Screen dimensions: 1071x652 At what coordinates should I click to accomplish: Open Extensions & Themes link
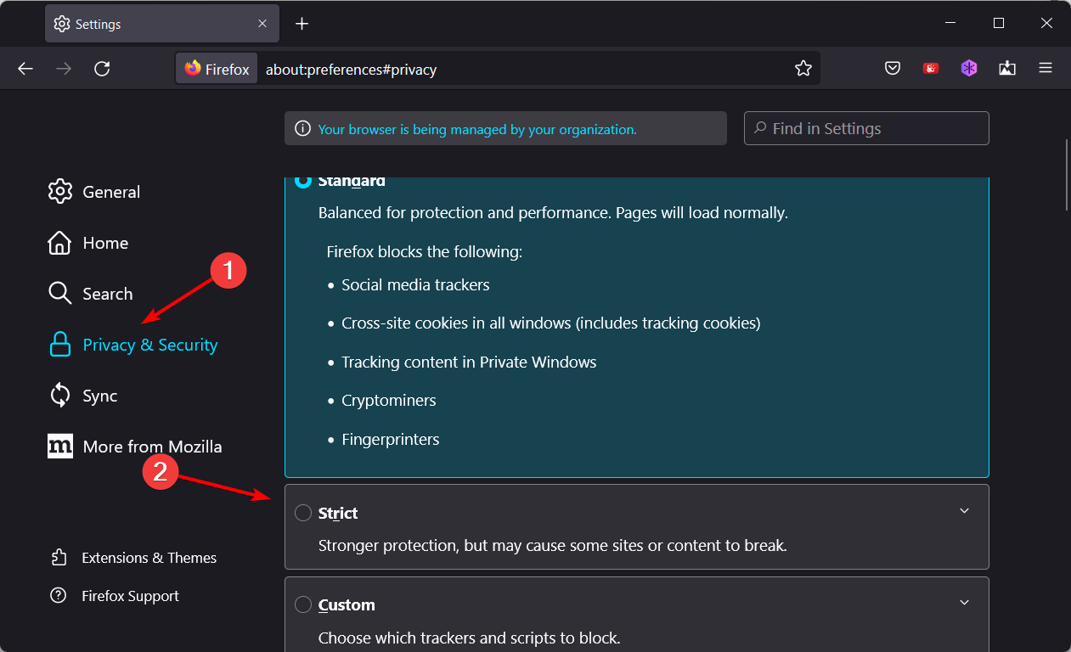[133, 558]
